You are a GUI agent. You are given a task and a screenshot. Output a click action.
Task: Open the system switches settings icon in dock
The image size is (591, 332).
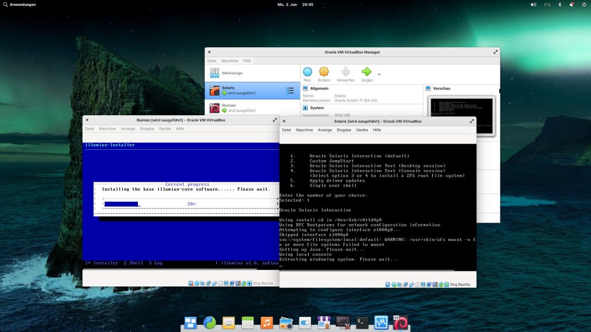[x=305, y=323]
